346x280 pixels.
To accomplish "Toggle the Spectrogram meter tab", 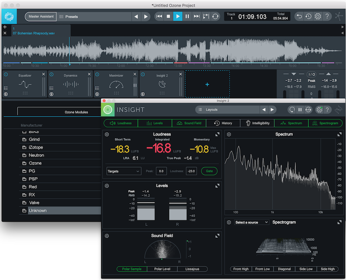I will (325, 123).
